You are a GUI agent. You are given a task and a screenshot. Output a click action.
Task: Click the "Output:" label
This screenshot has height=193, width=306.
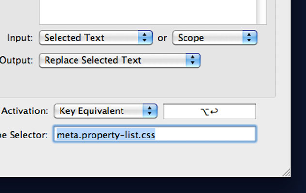click(16, 60)
